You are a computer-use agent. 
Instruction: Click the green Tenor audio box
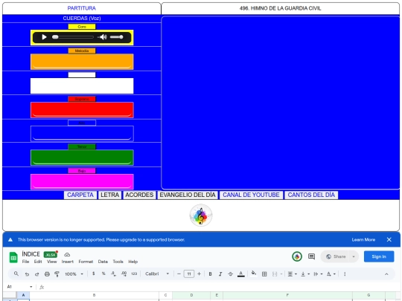(82, 158)
